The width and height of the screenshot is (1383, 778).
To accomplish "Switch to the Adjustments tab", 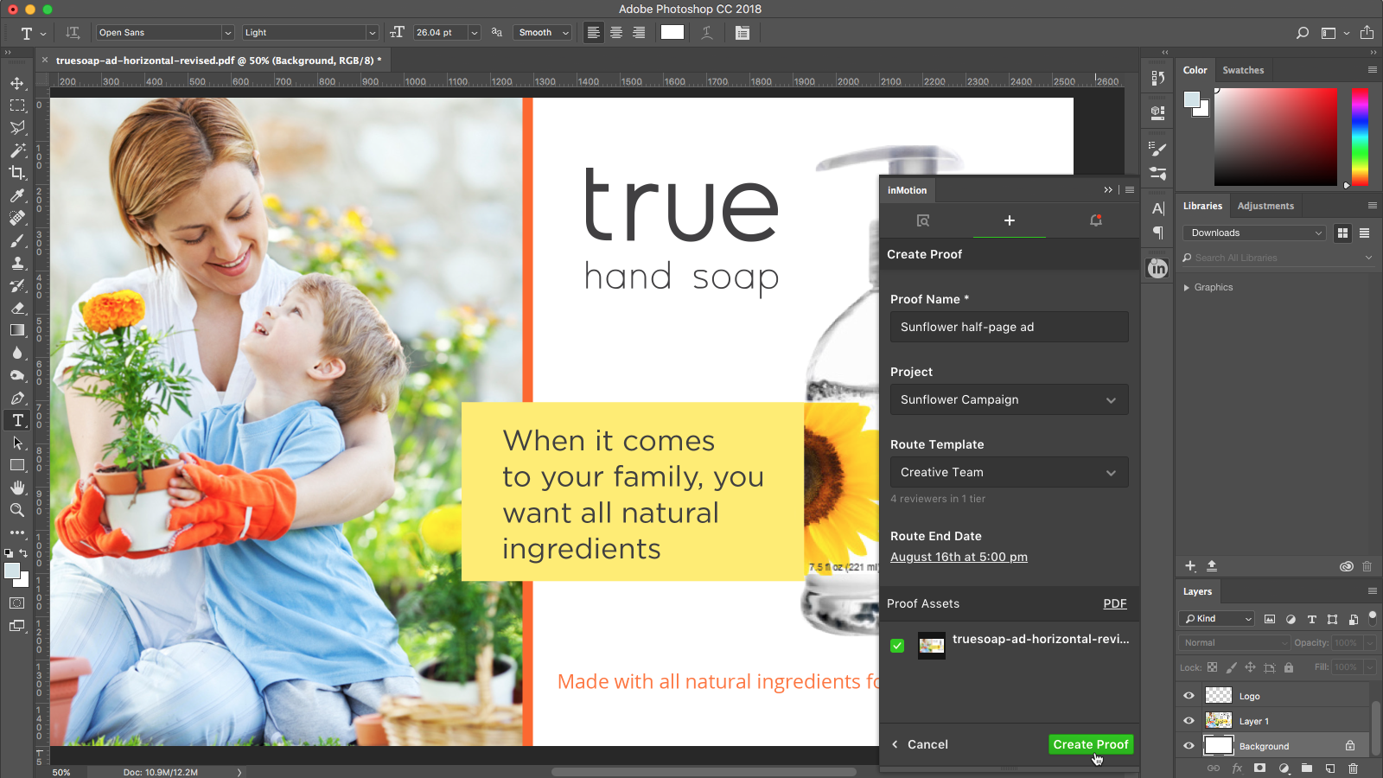I will [x=1265, y=206].
